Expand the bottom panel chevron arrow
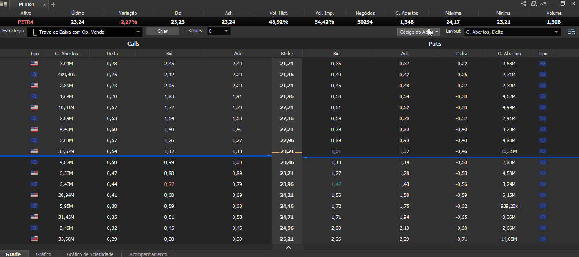579x257 pixels. pos(288,248)
